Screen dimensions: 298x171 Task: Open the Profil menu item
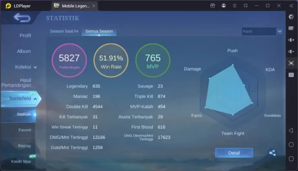[25, 36]
